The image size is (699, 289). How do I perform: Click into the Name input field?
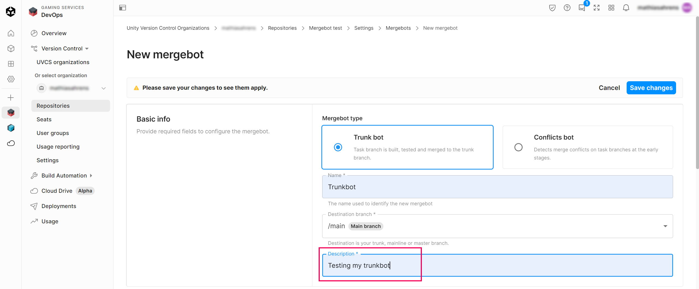(497, 187)
